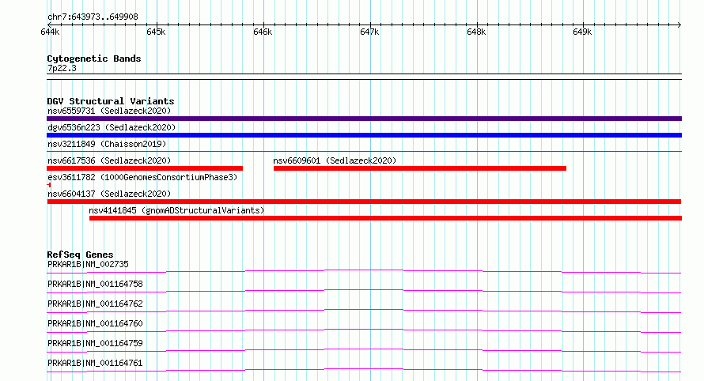
Task: Select the 644k ruler tick label
Action: coord(49,32)
